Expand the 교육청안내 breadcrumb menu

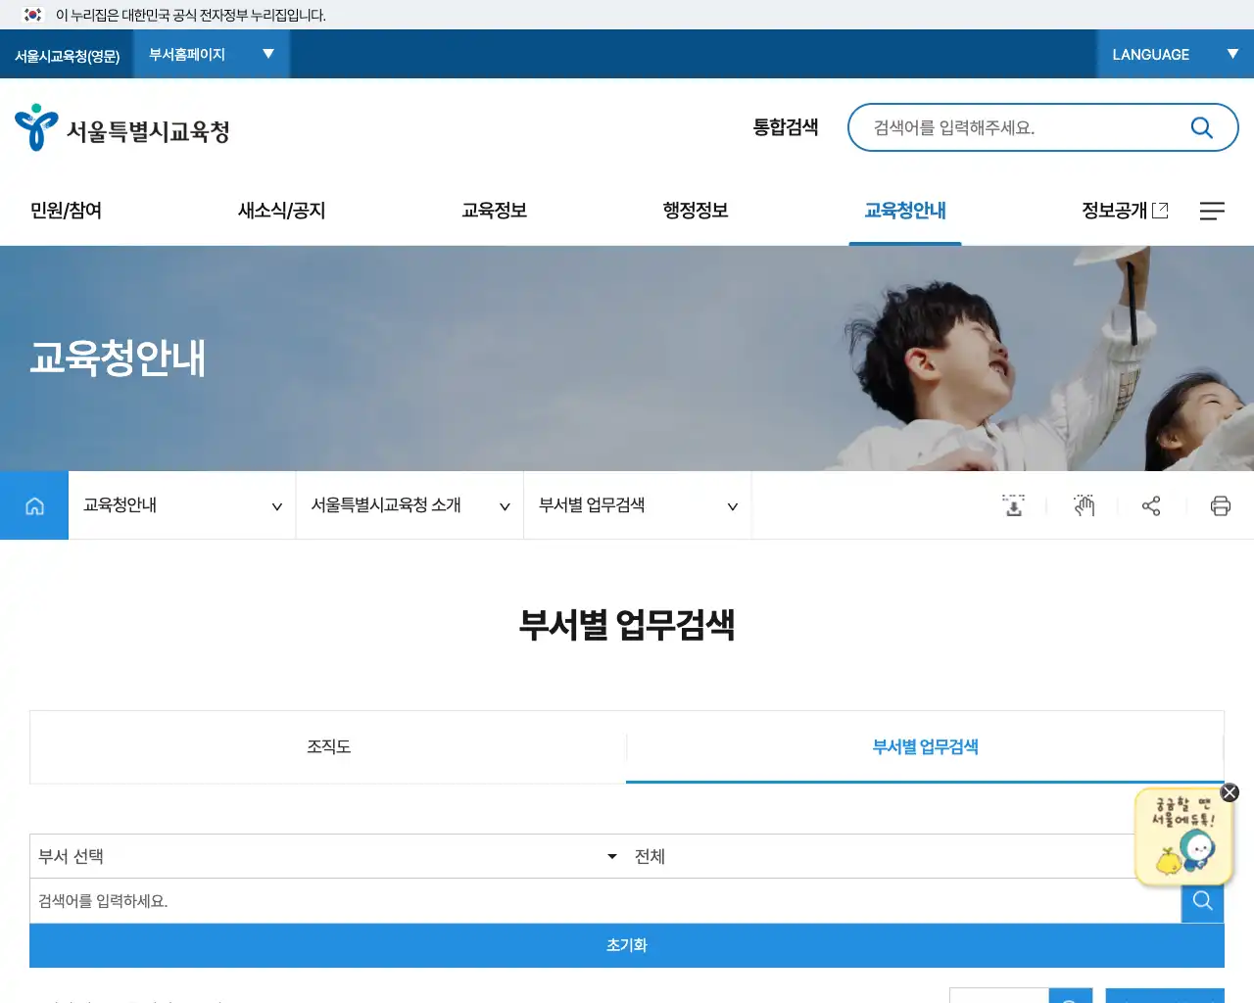tap(180, 505)
